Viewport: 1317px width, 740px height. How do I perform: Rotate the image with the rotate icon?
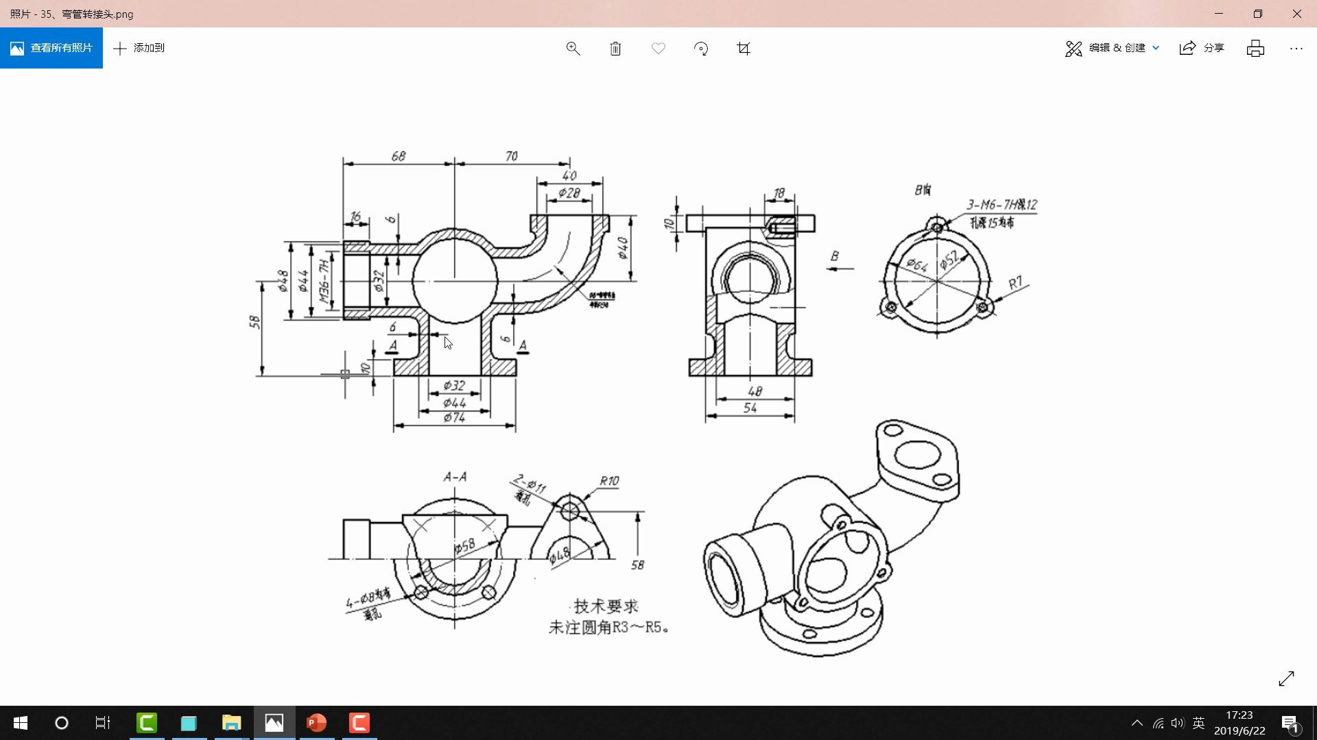tap(701, 49)
